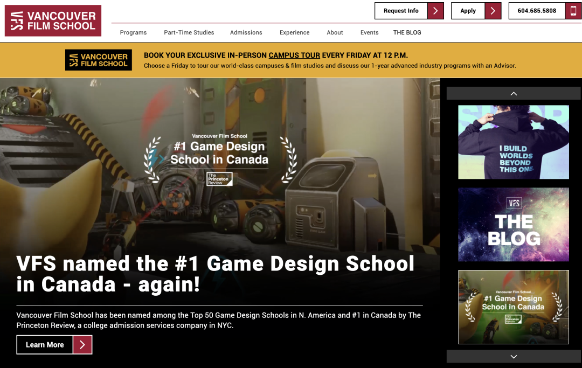This screenshot has width=582, height=368.
Task: Open the Programs menu
Action: 133,33
